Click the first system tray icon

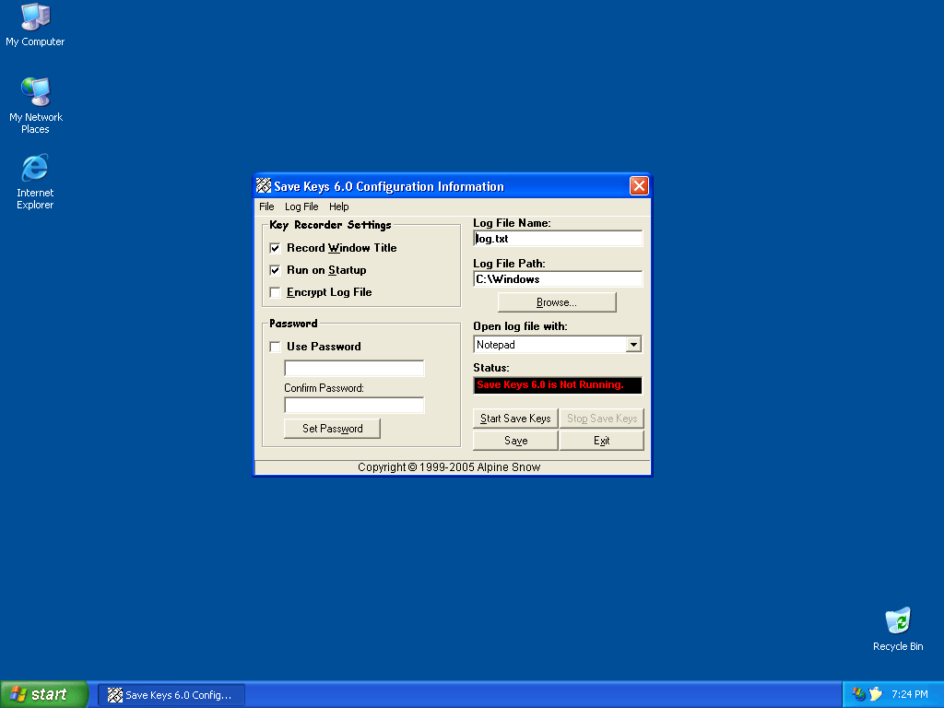[859, 694]
